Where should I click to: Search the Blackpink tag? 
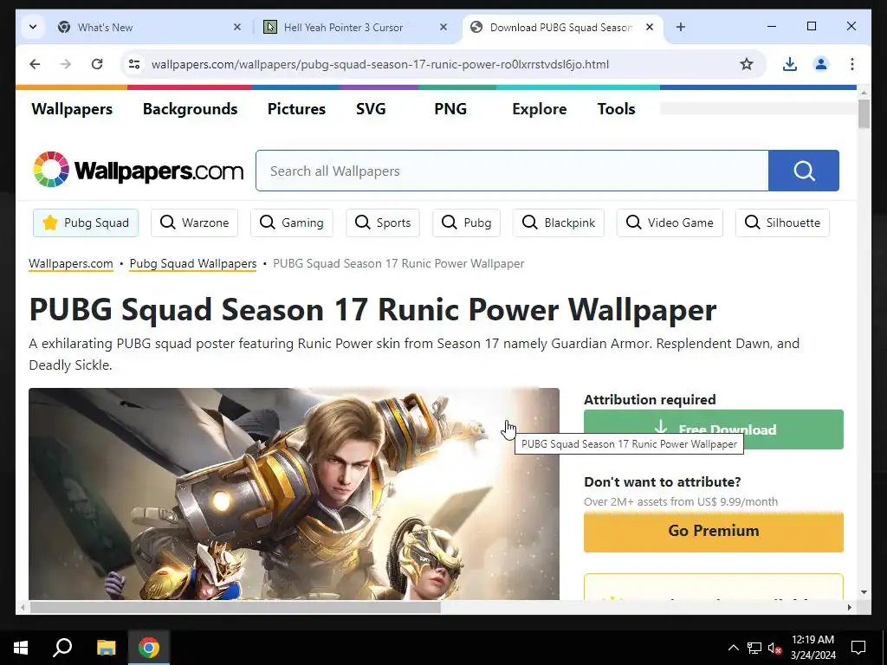tap(559, 223)
